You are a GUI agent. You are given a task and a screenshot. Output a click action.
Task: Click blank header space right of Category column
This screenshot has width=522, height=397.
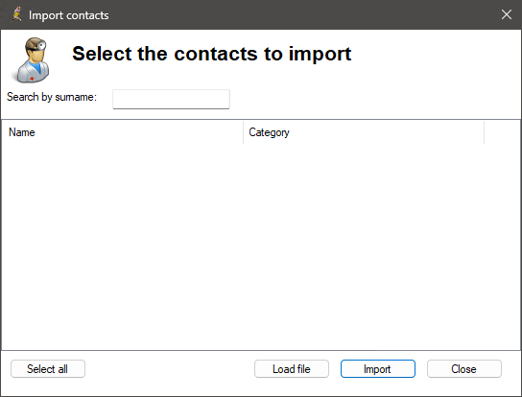tap(502, 132)
